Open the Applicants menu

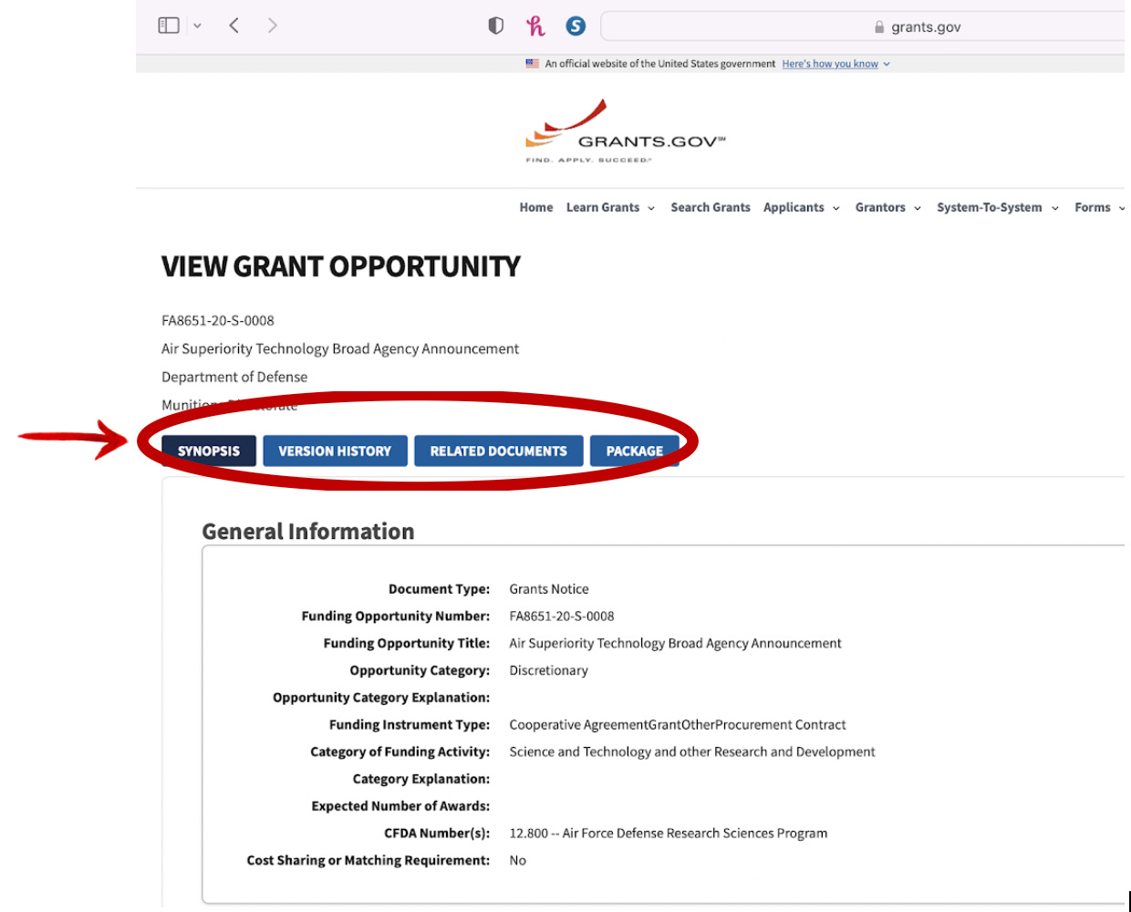point(794,207)
